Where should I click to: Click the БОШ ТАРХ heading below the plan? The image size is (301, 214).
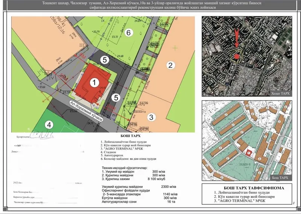tap(131, 136)
